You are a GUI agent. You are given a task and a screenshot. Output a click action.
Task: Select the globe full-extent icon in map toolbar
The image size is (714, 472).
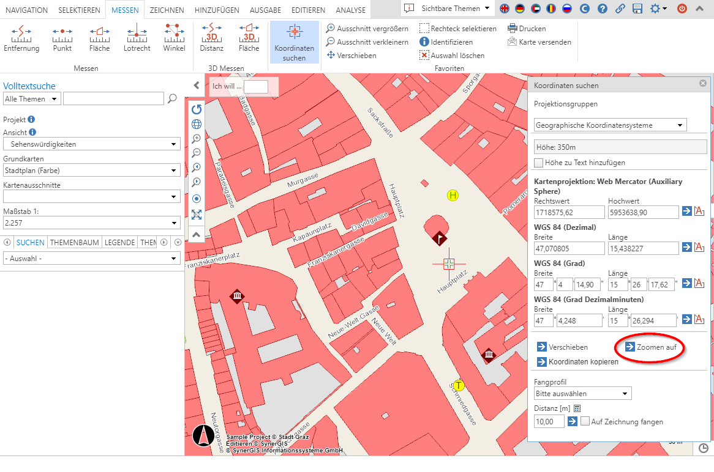pyautogui.click(x=197, y=124)
